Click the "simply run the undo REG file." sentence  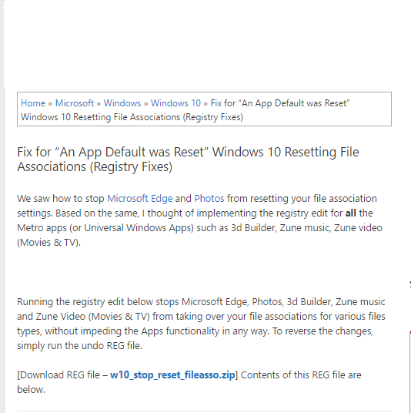tap(79, 345)
